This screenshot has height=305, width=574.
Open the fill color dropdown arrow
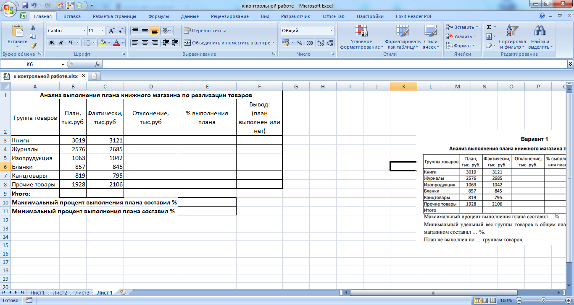(x=109, y=43)
